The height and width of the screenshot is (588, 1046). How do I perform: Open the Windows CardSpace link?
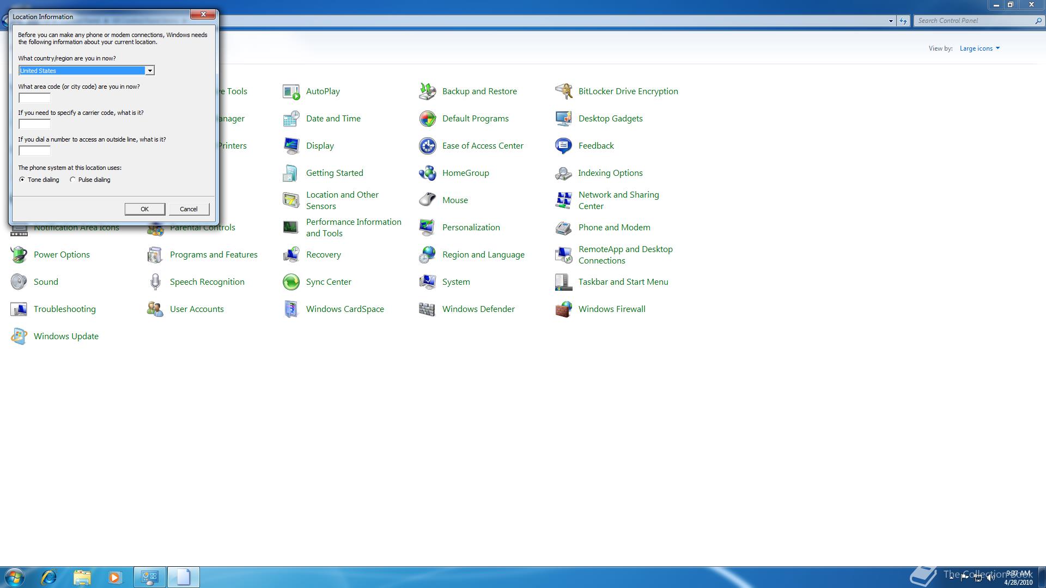point(345,309)
